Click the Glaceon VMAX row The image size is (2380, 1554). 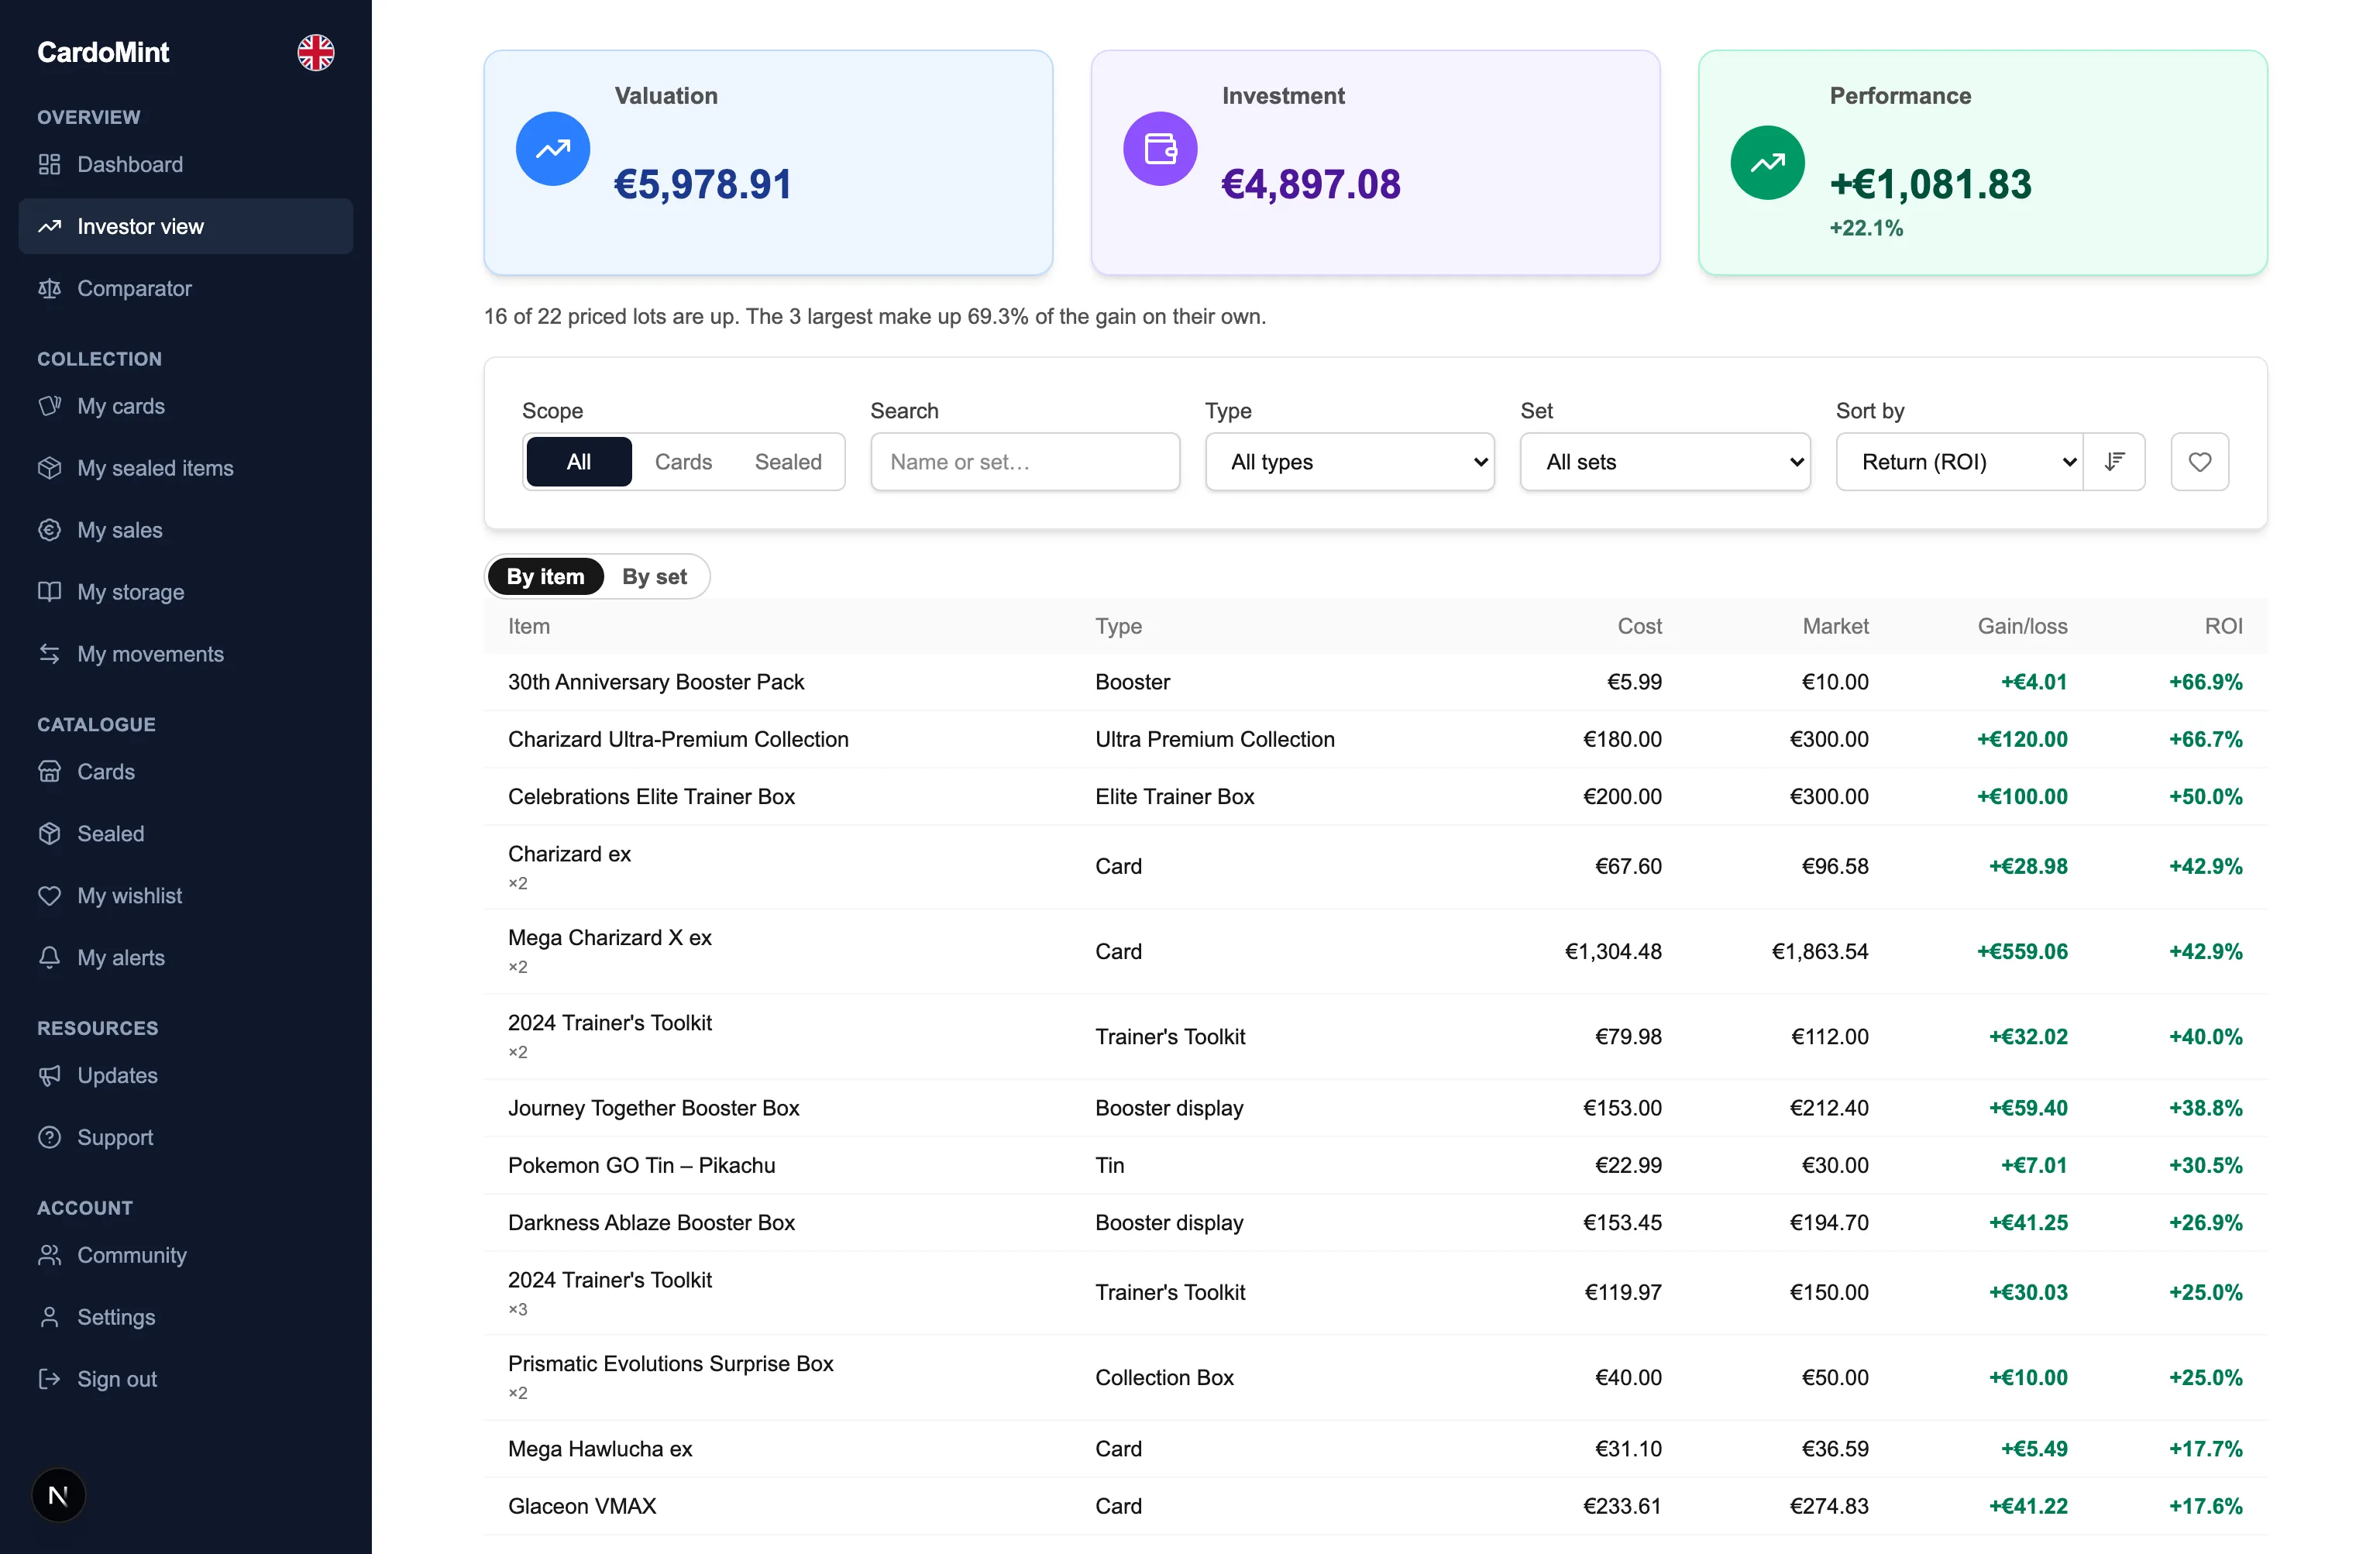point(1375,1507)
